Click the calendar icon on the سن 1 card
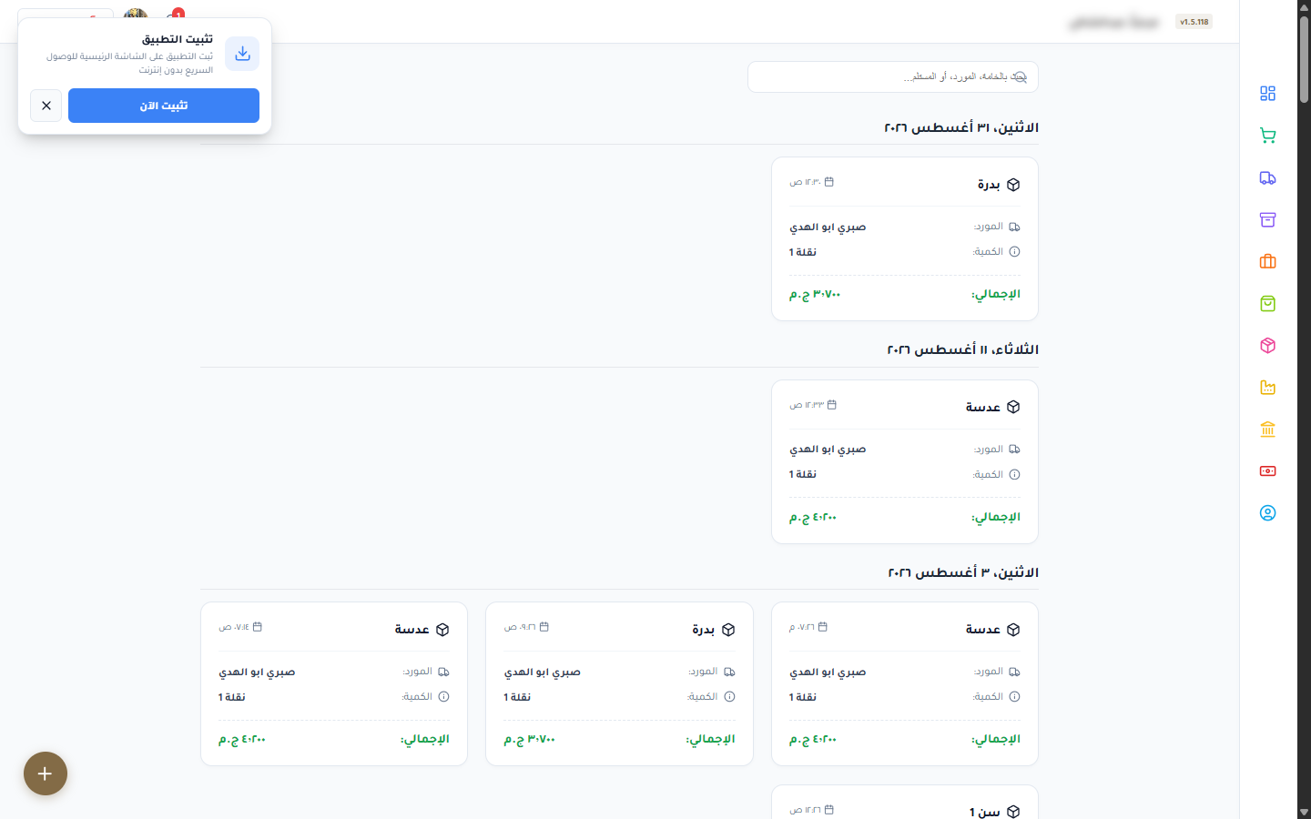 [x=829, y=809]
